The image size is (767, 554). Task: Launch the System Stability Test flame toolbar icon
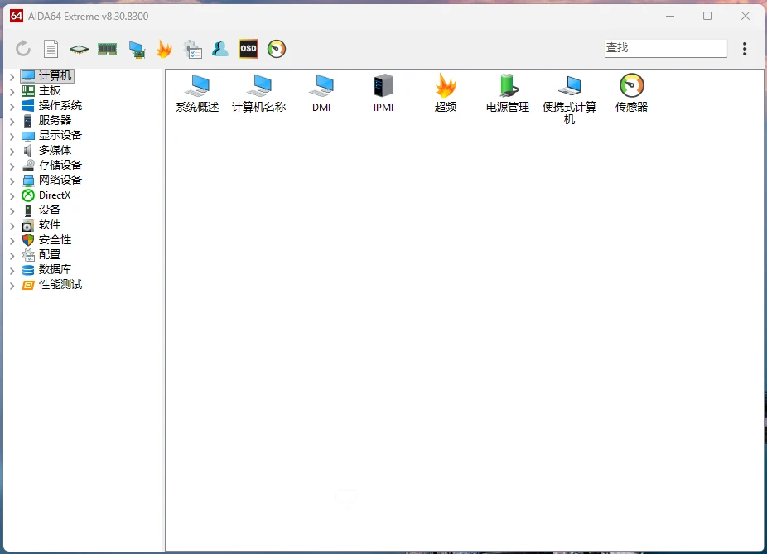163,48
